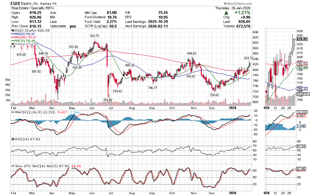This screenshot has height=196, width=310.
Task: Click the RSI(14) legend marker
Action: pyautogui.click(x=12, y=139)
